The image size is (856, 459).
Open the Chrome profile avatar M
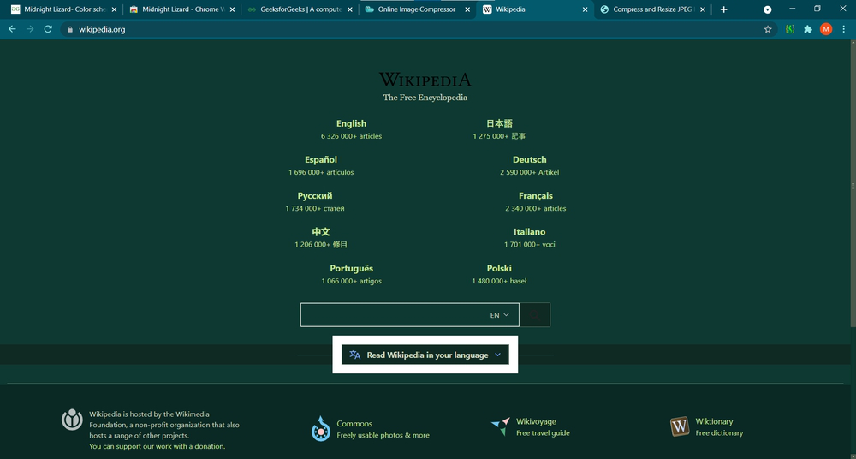pyautogui.click(x=826, y=29)
